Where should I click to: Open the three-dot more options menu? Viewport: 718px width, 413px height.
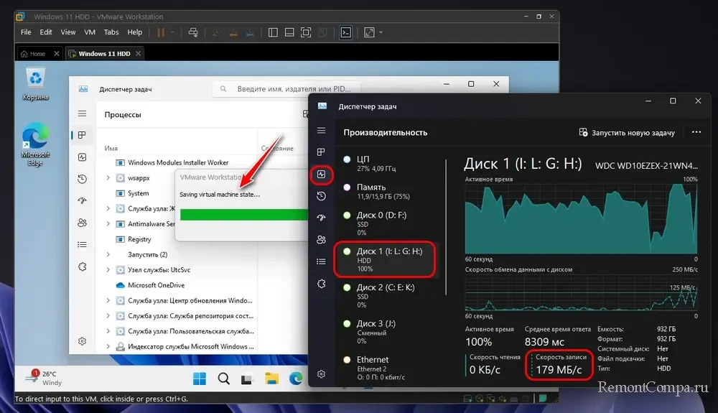pos(696,133)
